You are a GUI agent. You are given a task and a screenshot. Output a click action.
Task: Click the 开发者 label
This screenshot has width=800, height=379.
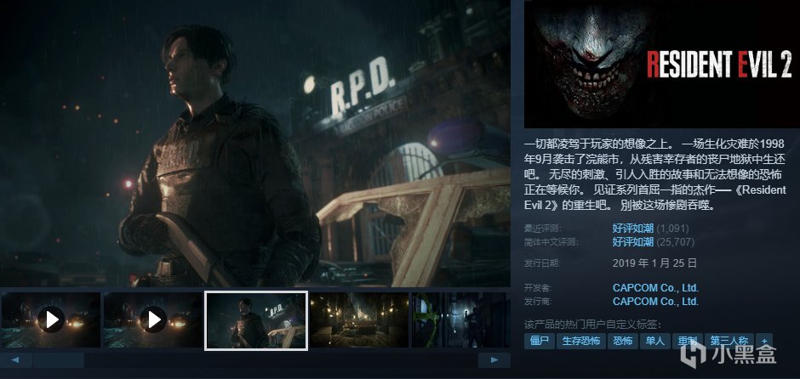click(x=538, y=288)
